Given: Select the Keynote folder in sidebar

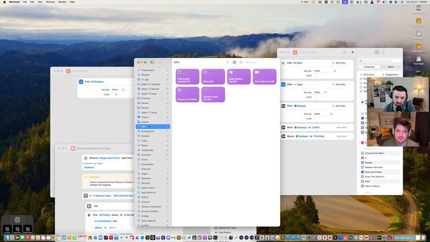Looking at the screenshot, I should coord(153,183).
